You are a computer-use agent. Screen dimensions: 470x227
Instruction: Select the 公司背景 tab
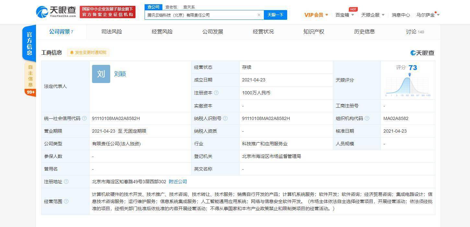coord(61,32)
